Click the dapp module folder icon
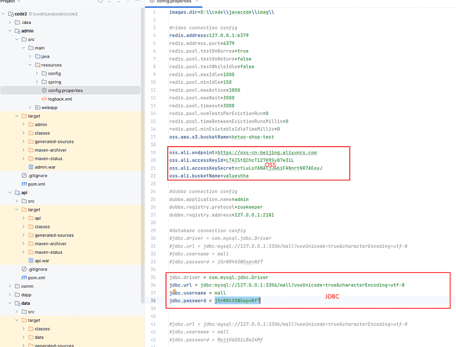456x347 pixels. click(x=18, y=294)
